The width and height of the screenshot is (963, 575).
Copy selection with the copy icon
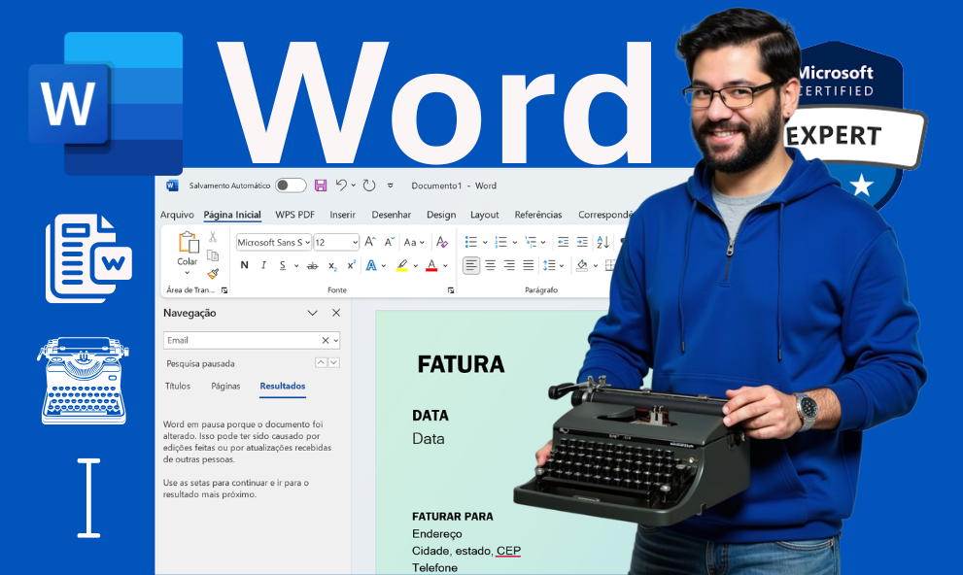tap(213, 255)
